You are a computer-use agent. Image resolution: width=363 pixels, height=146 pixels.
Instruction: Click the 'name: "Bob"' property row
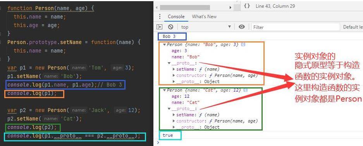(x=186, y=57)
